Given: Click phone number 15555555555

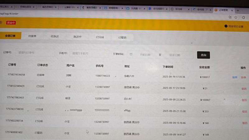Looking at the screenshot, I should pos(102,110).
